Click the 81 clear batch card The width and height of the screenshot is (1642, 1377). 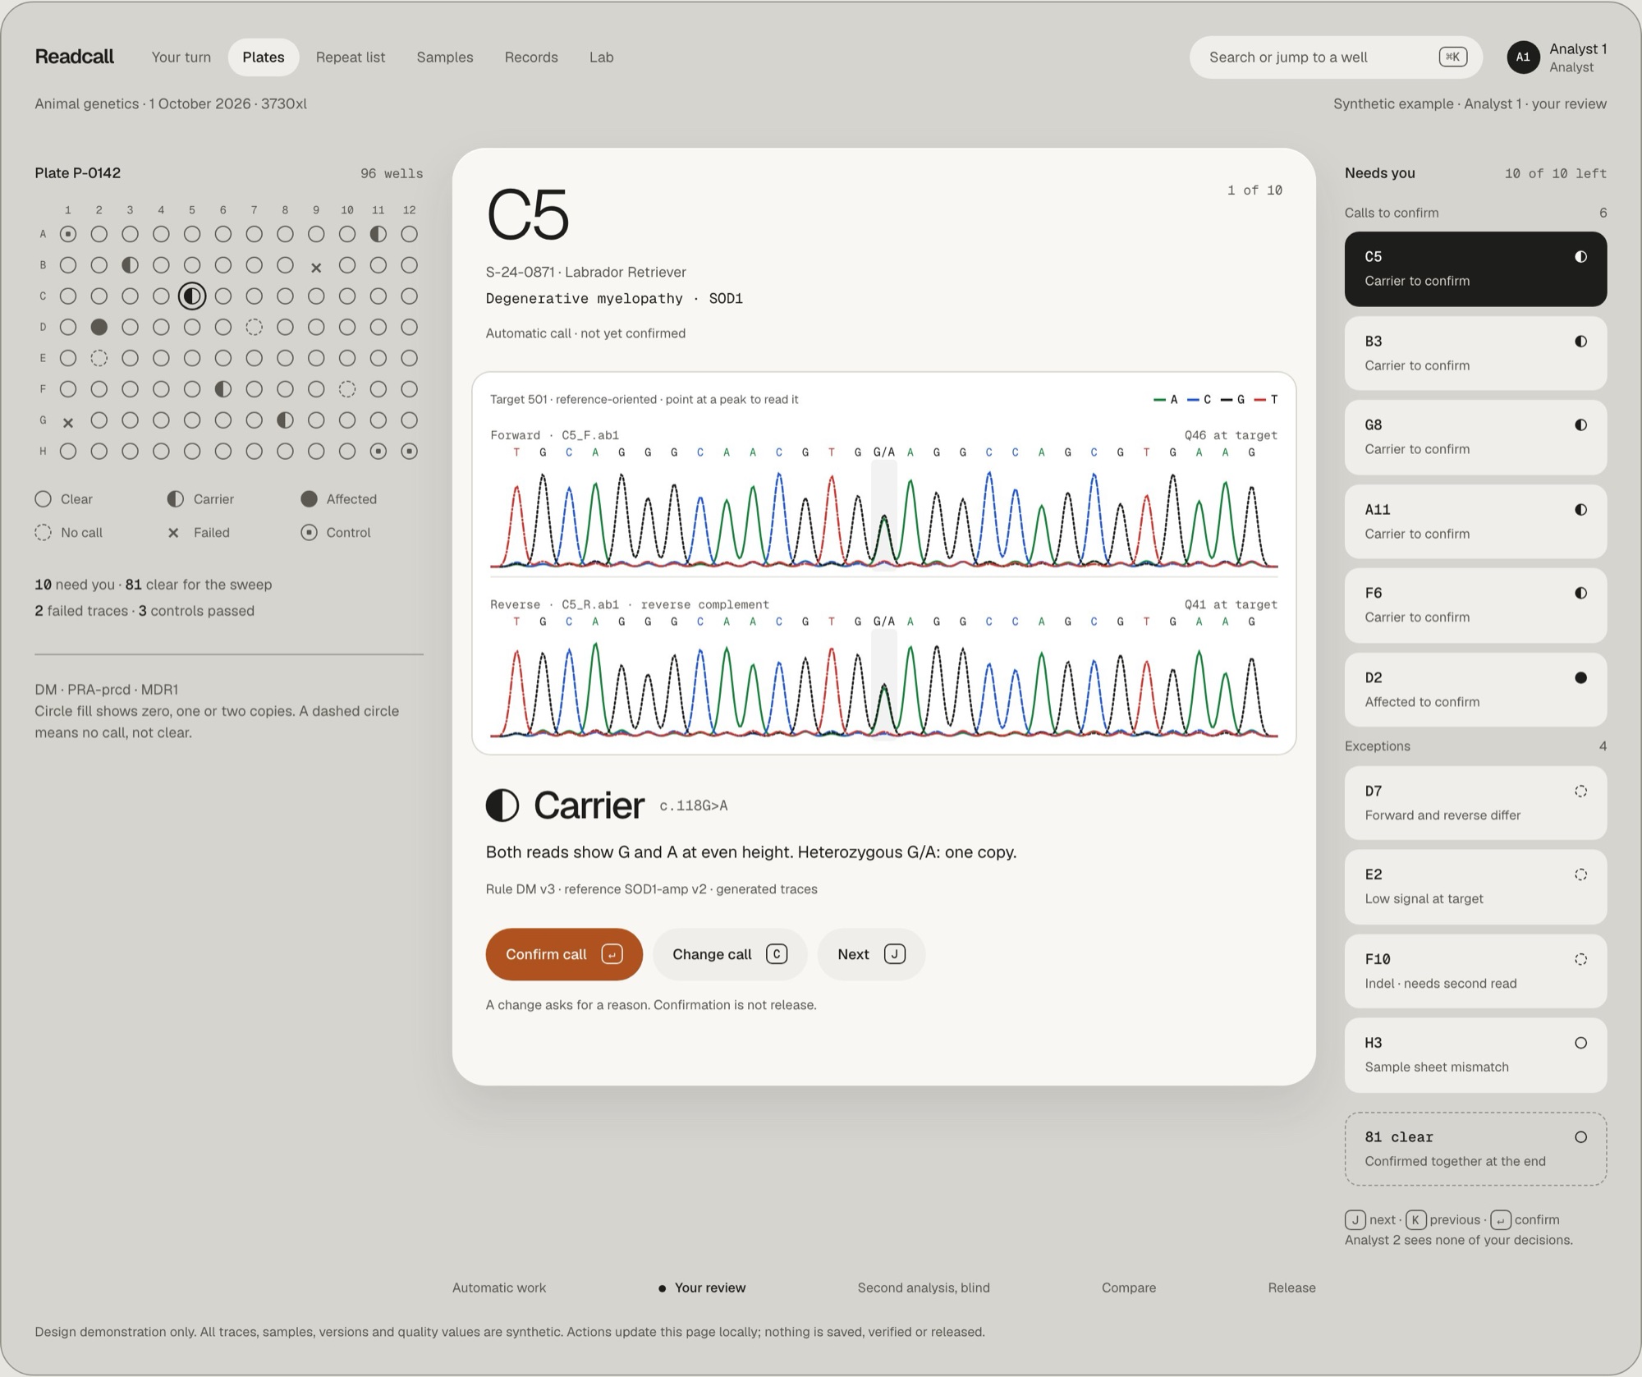pyautogui.click(x=1475, y=1149)
